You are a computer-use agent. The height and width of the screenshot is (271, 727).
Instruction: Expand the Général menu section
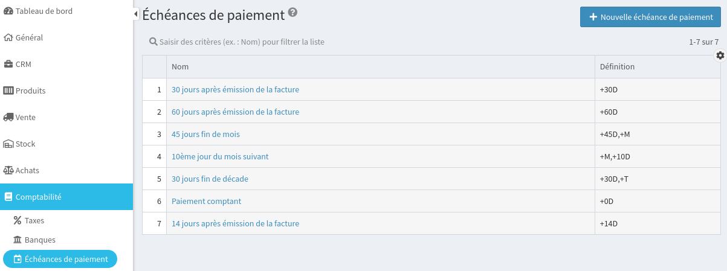tap(29, 37)
